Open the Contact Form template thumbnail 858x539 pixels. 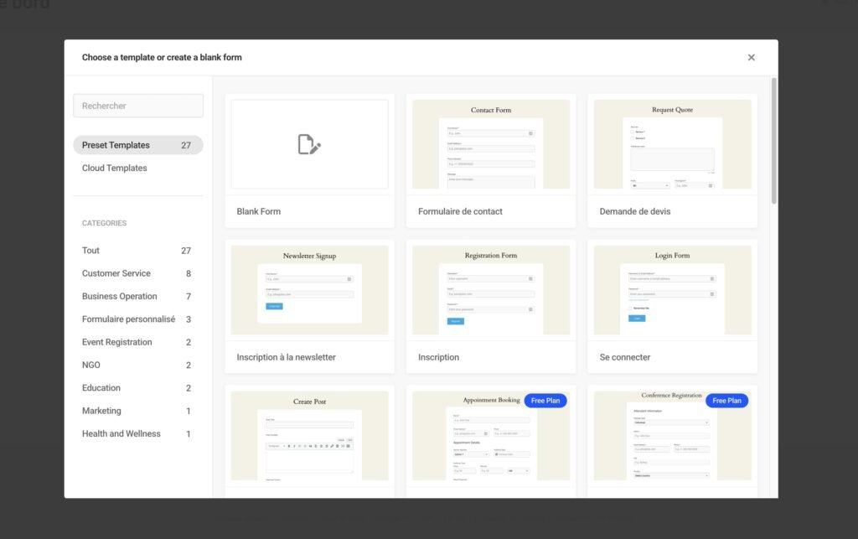pyautogui.click(x=491, y=144)
